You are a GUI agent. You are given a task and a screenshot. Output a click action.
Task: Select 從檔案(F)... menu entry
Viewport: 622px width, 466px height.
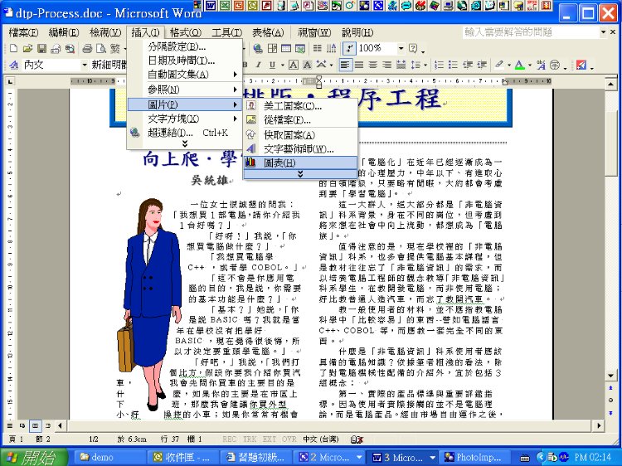300,119
